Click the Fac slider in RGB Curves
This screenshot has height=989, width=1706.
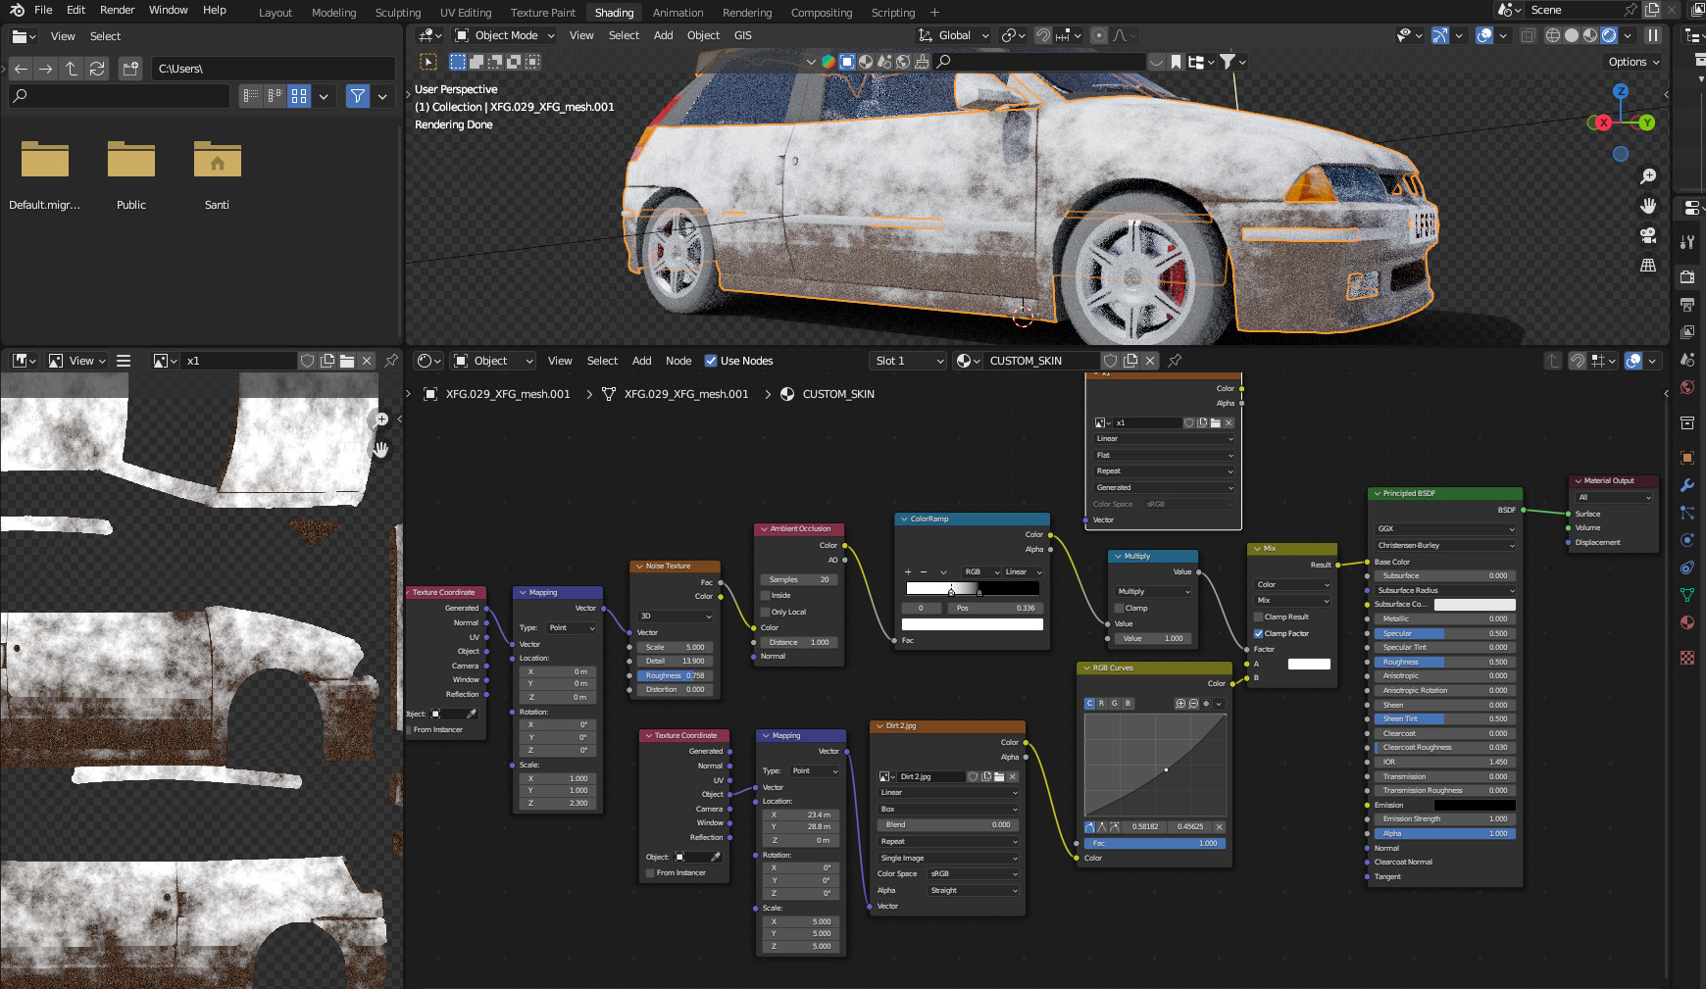[x=1155, y=844]
